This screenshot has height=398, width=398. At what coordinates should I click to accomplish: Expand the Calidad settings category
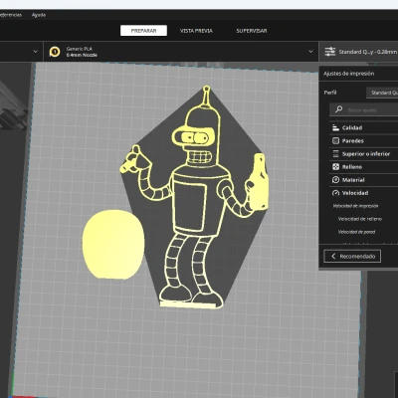point(364,127)
